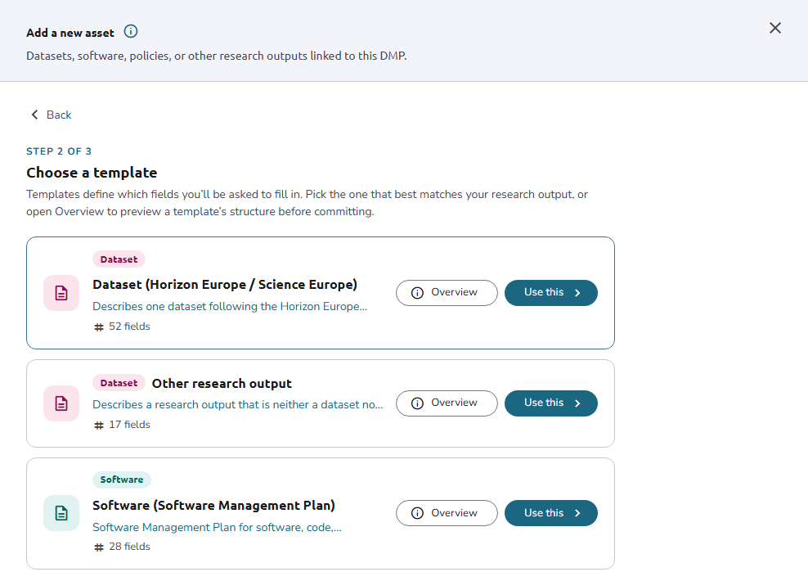Click the 'Choose a template' heading

coord(92,173)
